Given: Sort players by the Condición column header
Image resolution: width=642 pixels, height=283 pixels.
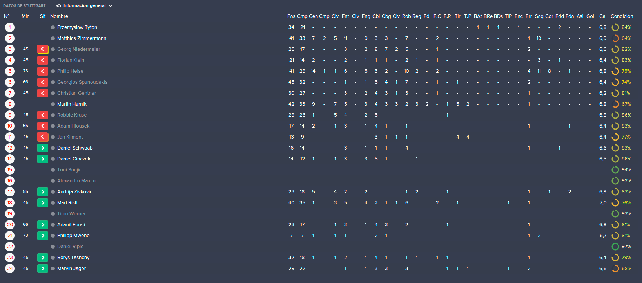Looking at the screenshot, I should 622,16.
